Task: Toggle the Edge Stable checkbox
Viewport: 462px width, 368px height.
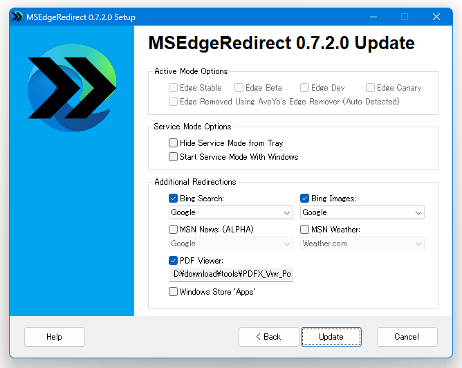Action: click(x=173, y=88)
